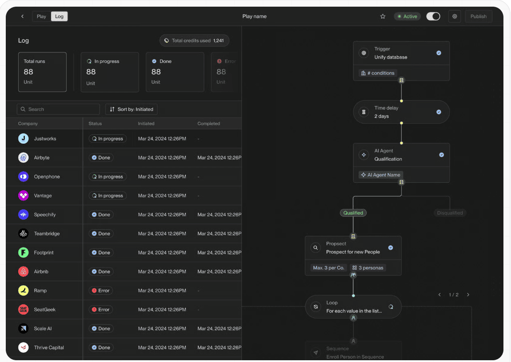
Task: Click Justworks In progress status badge
Action: click(x=108, y=138)
